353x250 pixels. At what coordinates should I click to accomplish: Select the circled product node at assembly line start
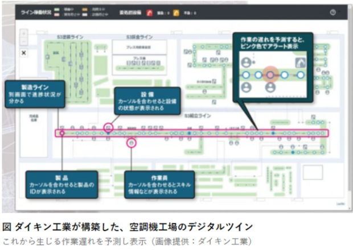(62, 133)
